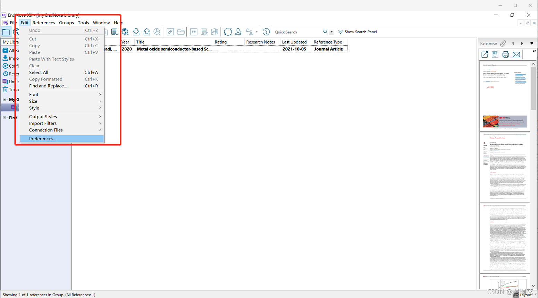
Task: Open reference attachments via the paperclip icon
Action: (x=503, y=43)
